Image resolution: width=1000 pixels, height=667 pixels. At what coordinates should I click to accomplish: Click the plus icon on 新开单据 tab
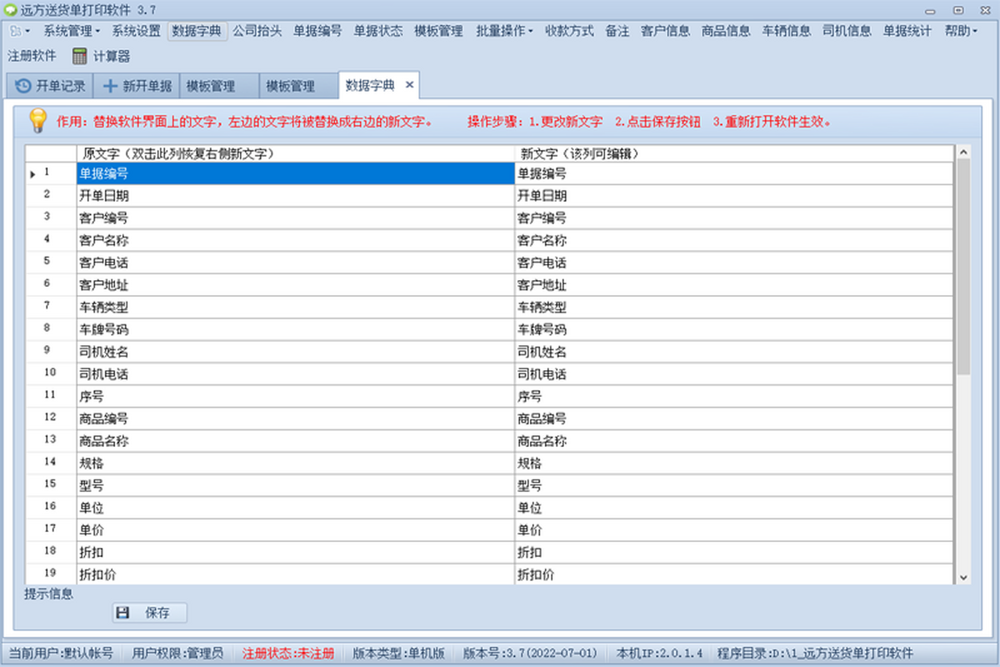pos(110,86)
